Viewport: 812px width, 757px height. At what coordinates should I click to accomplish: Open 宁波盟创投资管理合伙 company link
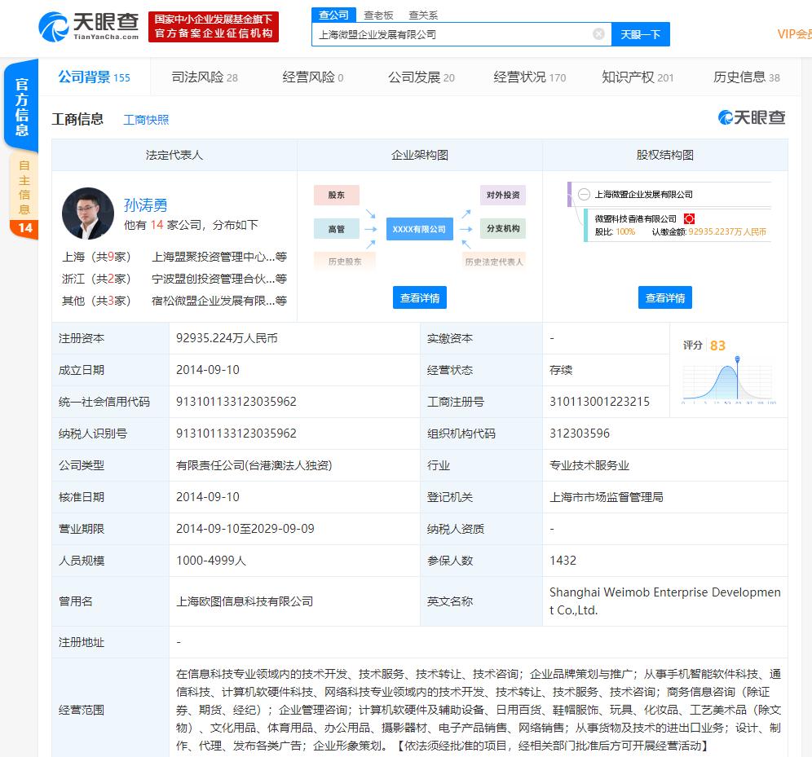click(219, 279)
